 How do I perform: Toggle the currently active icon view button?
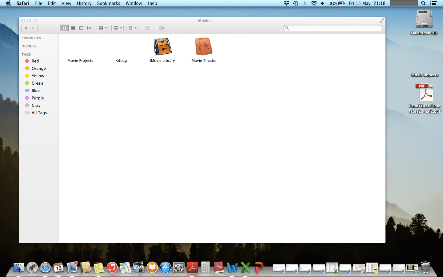pyautogui.click(x=64, y=28)
